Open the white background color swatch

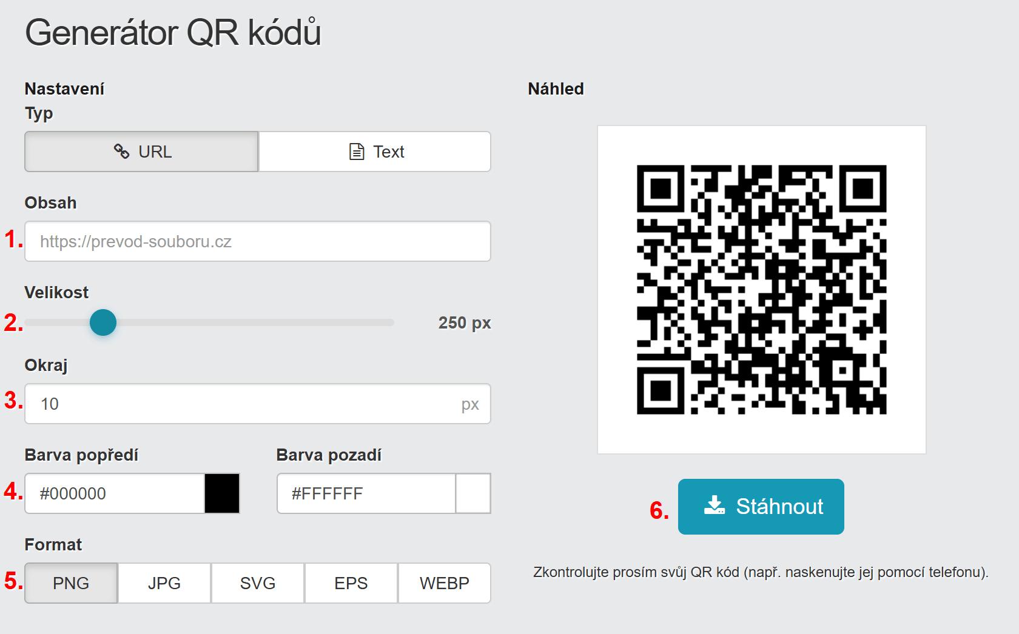coord(473,493)
